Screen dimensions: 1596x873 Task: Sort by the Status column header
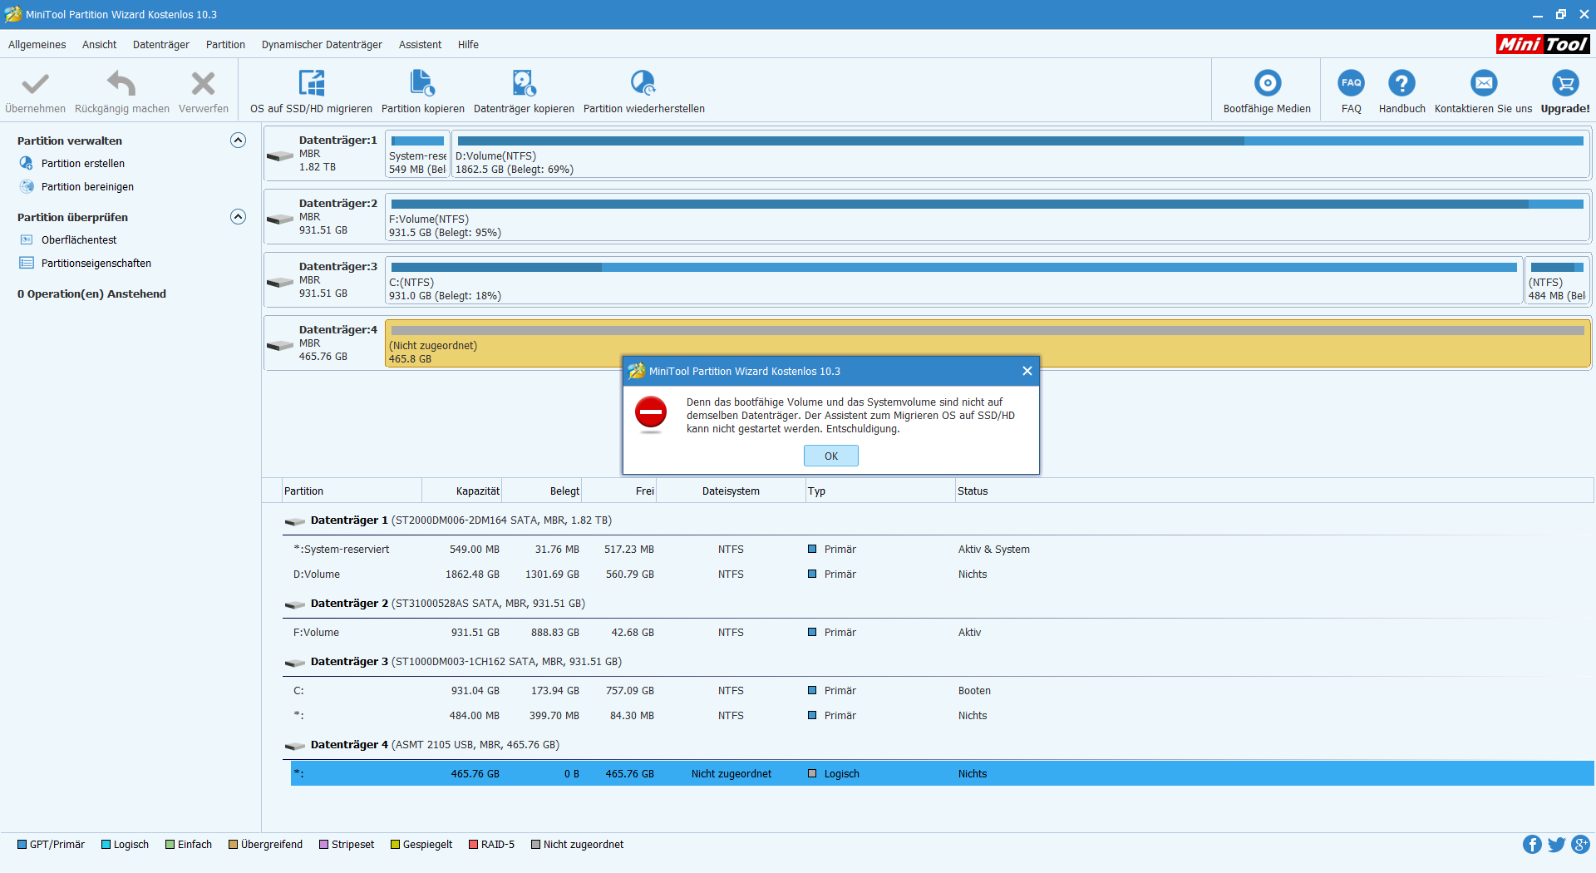point(1274,491)
